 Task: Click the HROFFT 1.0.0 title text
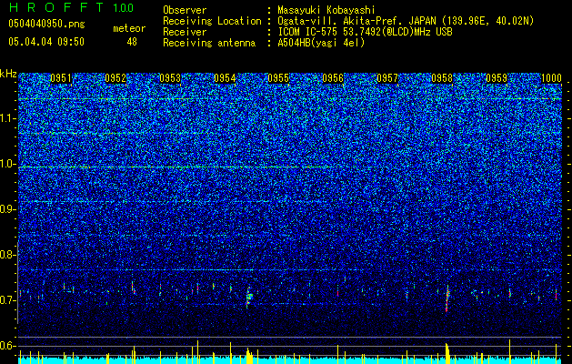click(71, 7)
